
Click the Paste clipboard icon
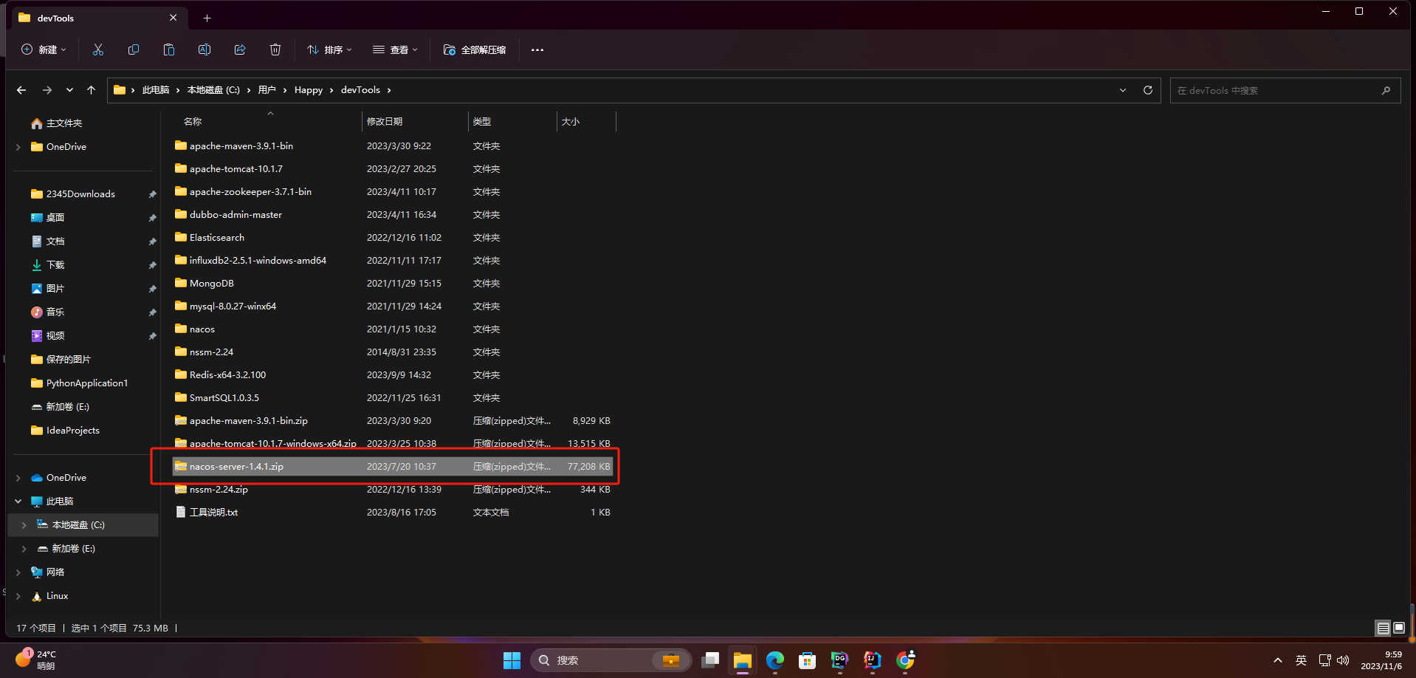(x=169, y=49)
